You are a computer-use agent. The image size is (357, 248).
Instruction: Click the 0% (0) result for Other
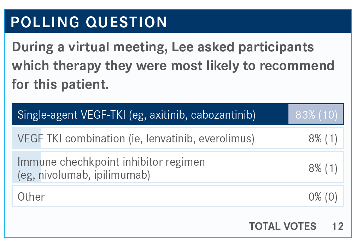point(323,197)
